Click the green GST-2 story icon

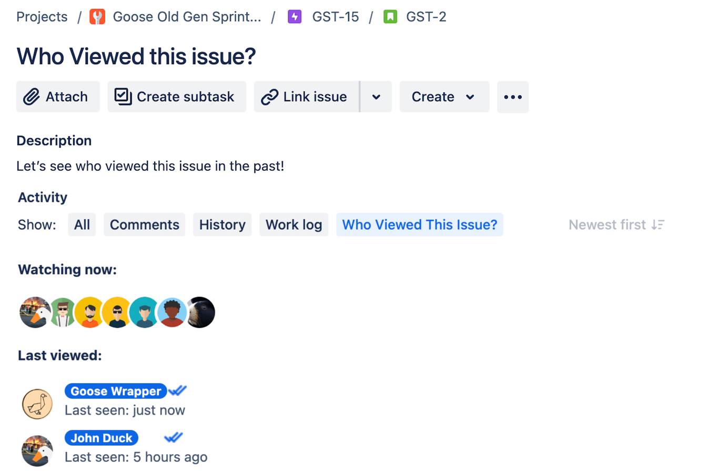click(x=390, y=17)
